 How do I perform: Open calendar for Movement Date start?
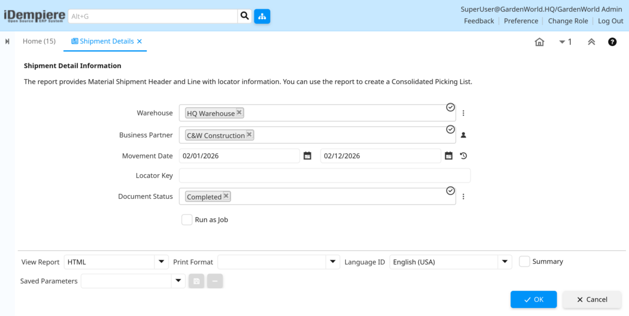click(x=307, y=156)
